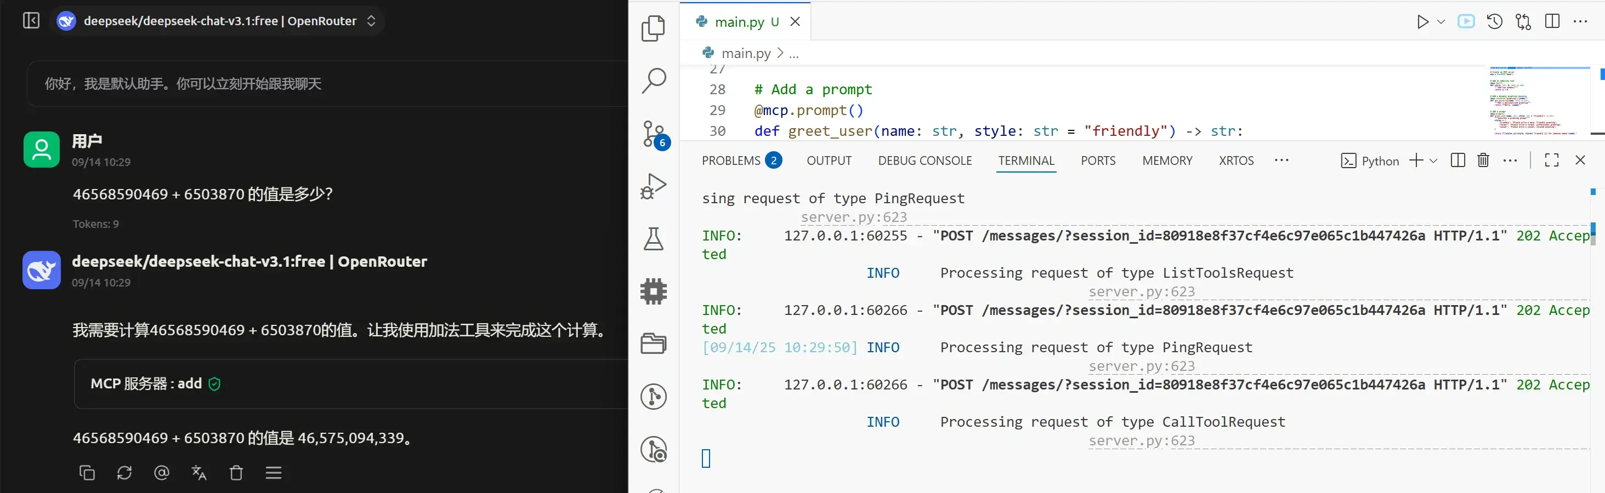This screenshot has height=493, width=1605.
Task: Open the Explorer view in VS Code
Action: 654,28
